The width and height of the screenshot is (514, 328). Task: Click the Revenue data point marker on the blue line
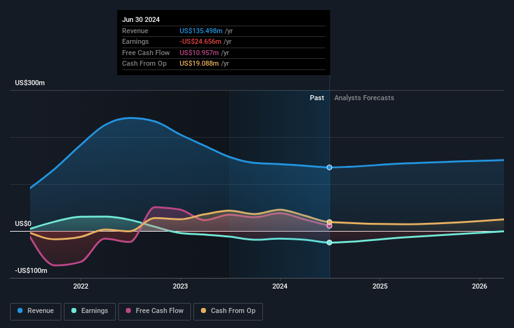[329, 167]
